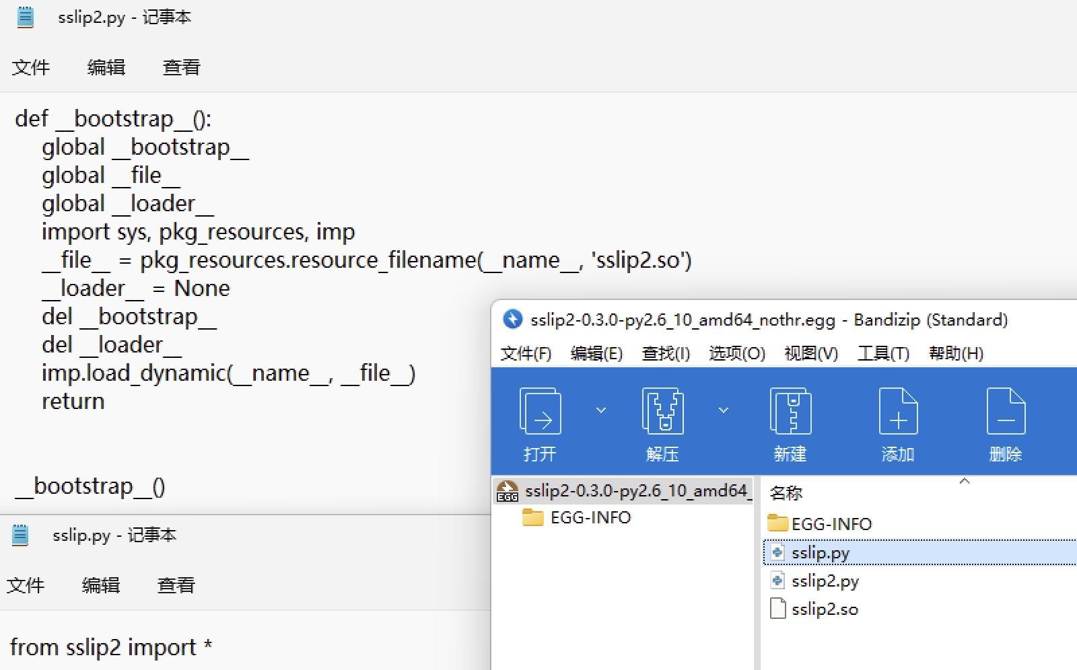
Task: Open 查看 menu in sslip.py Notepad
Action: (176, 585)
